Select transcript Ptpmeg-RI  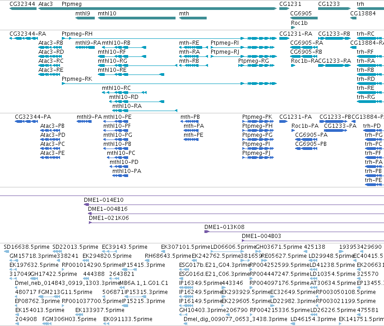pyautogui.click(x=225, y=42)
